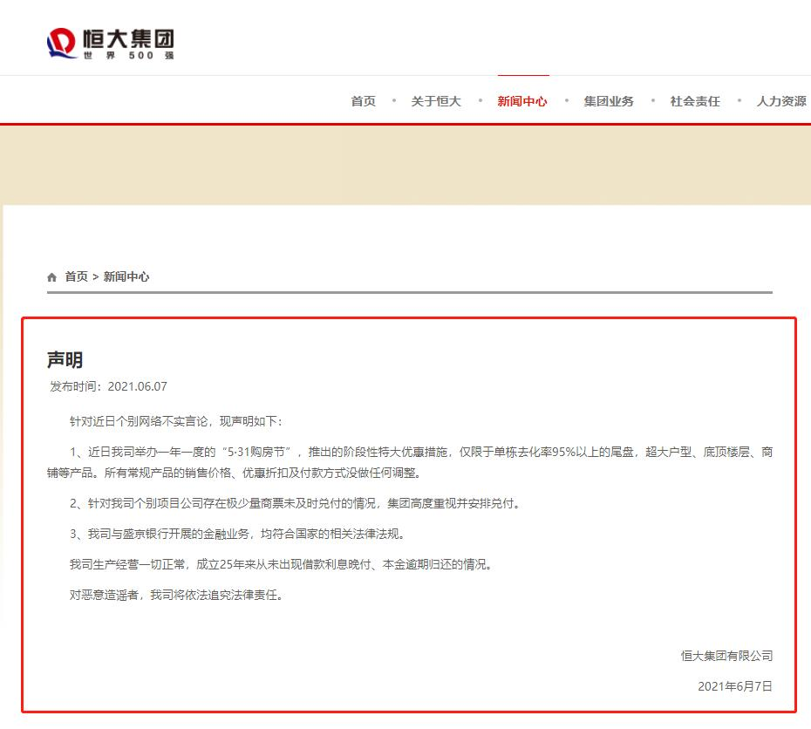The image size is (811, 729).
Task: Click the line 对恶意造谣者
Action: tap(176, 595)
